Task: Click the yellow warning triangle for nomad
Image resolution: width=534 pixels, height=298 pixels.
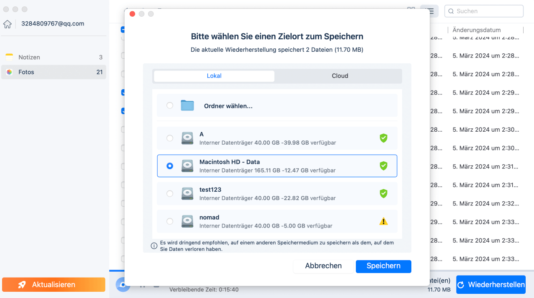Action: click(383, 221)
